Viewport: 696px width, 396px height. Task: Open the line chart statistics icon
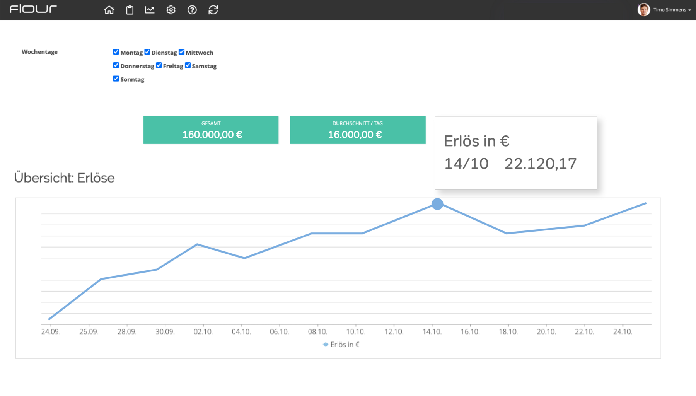(150, 10)
